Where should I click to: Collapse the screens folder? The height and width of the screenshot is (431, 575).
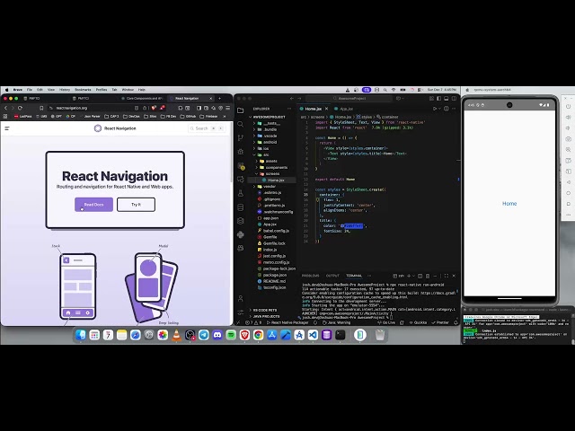click(272, 173)
